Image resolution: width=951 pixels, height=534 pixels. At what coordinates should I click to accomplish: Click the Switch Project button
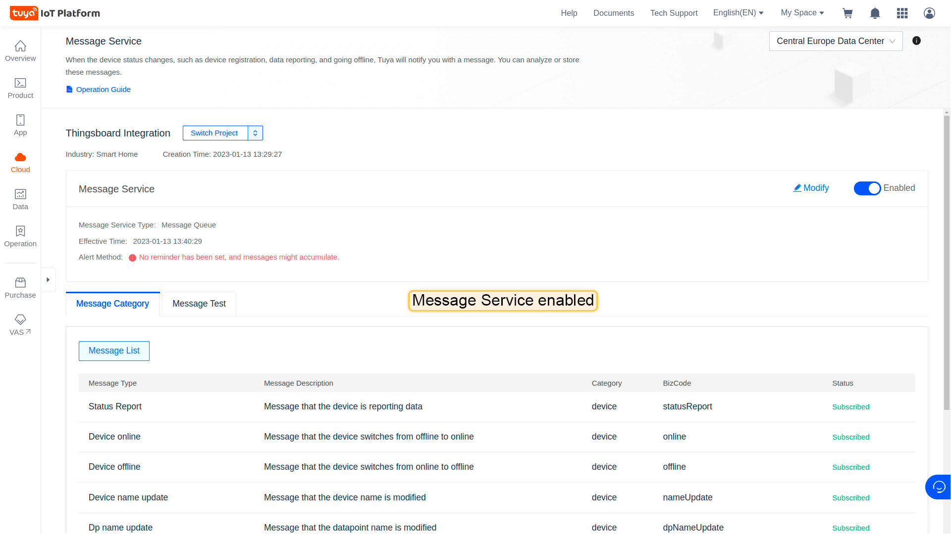[x=214, y=133]
